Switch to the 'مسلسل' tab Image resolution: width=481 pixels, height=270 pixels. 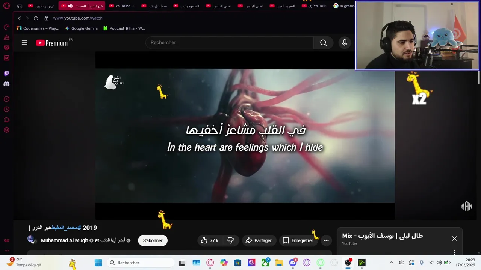tap(155, 6)
